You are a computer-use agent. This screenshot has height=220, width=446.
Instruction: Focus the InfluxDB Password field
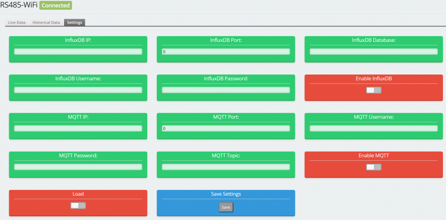click(x=226, y=90)
